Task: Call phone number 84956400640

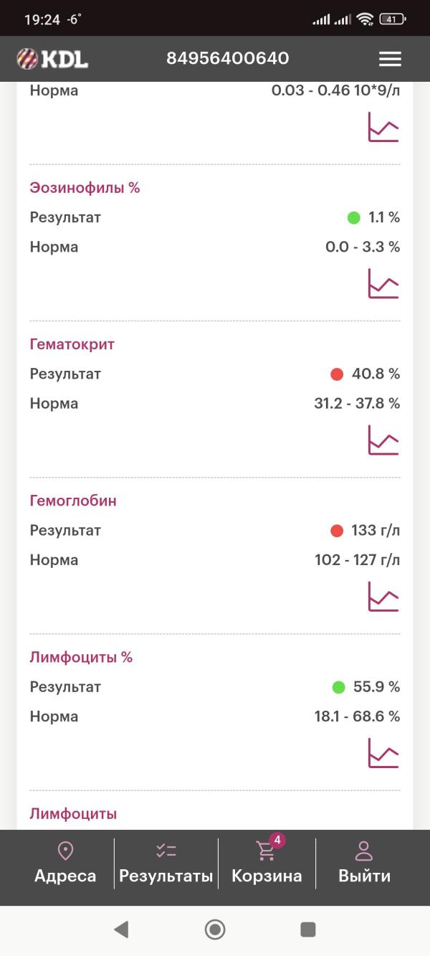Action: (x=228, y=59)
